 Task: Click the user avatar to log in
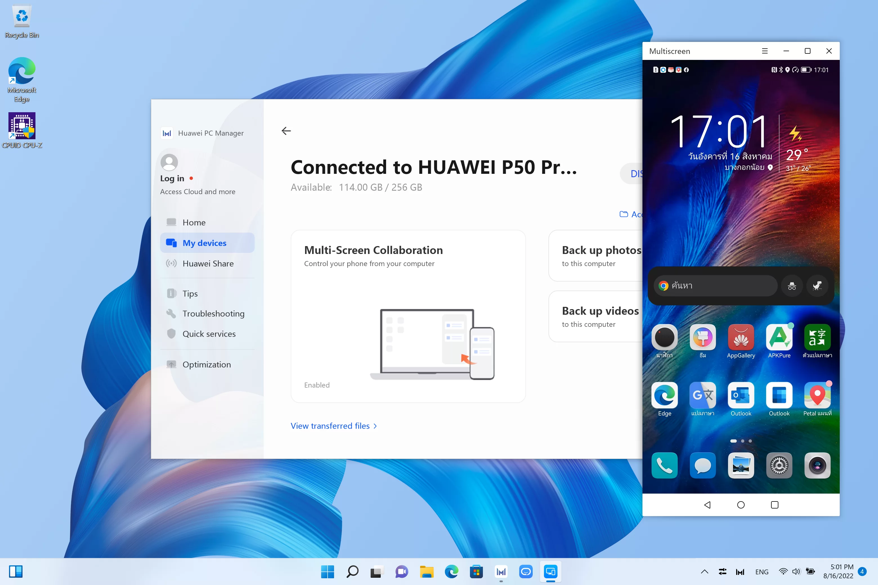click(169, 162)
